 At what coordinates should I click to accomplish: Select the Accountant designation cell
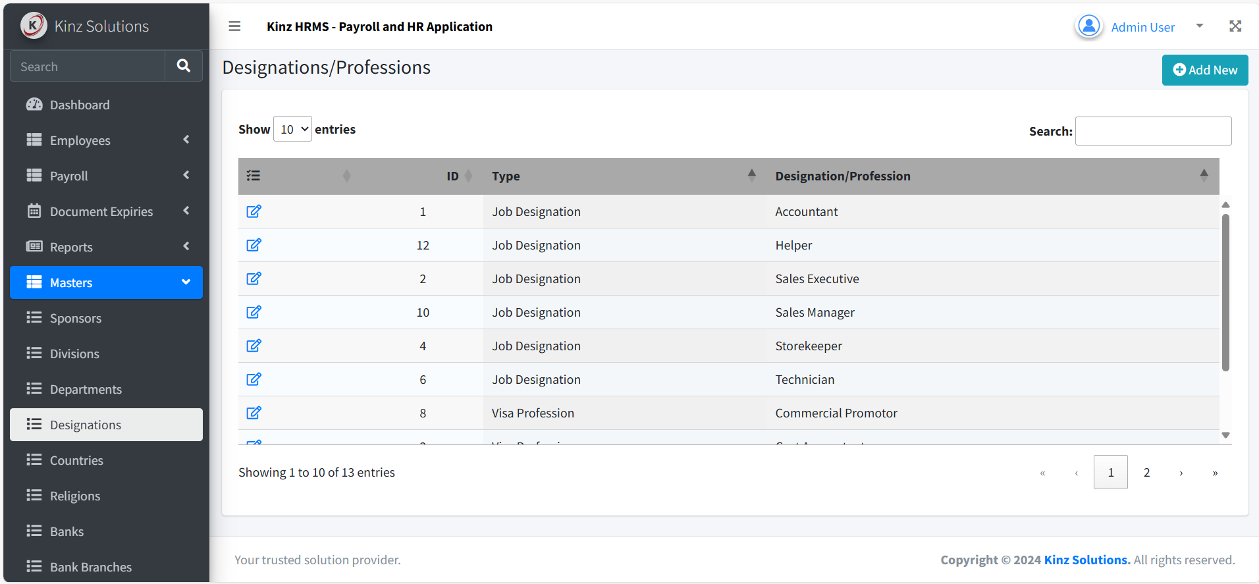click(993, 211)
